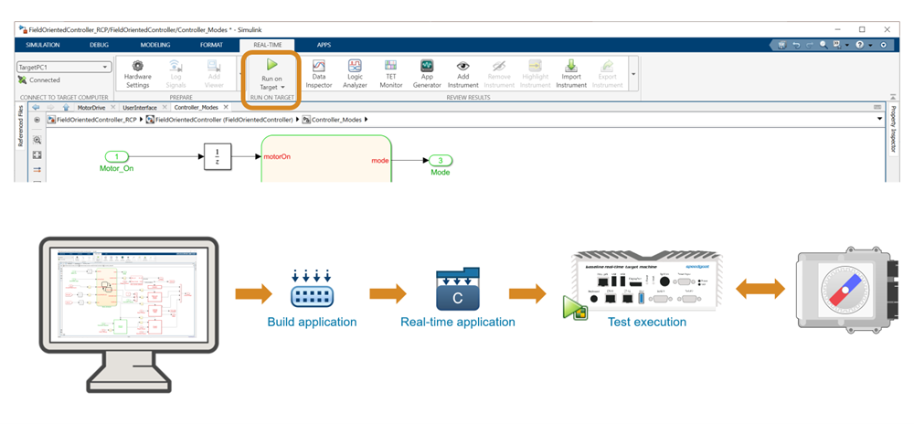Expand the Referenced Files side panel
The image size is (914, 424).
(x=20, y=129)
